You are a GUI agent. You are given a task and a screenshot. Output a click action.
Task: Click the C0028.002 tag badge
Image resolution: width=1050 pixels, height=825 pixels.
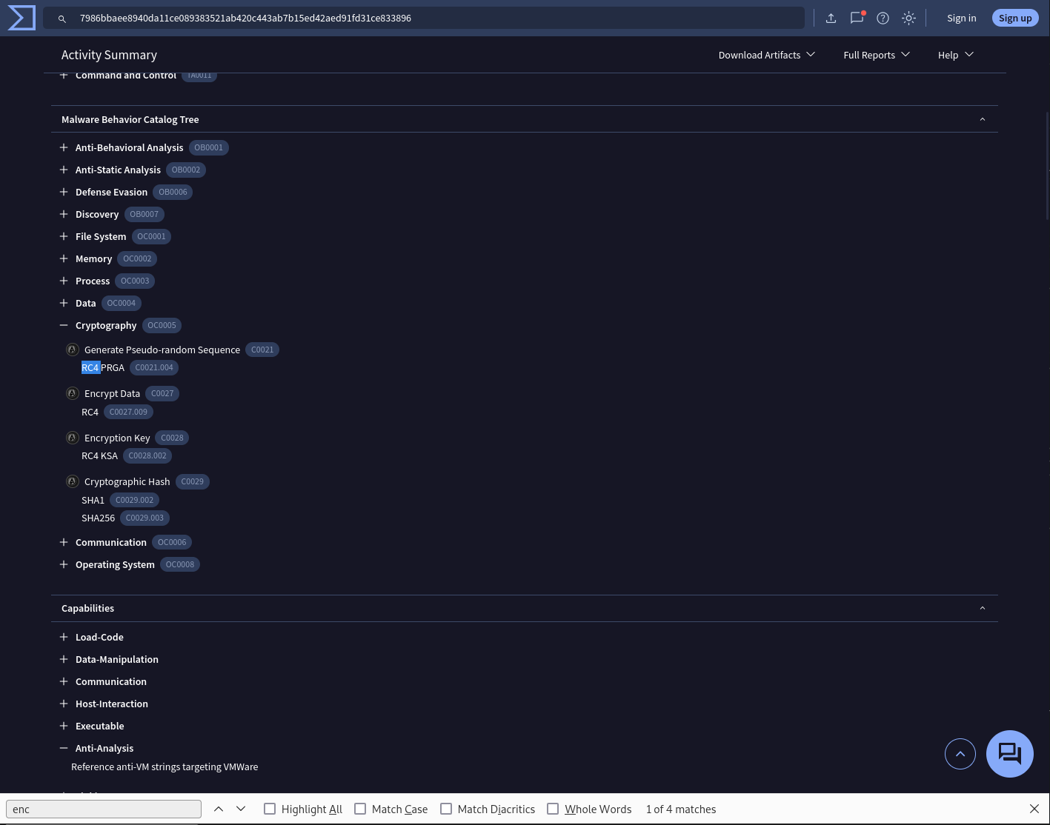[x=147, y=455]
